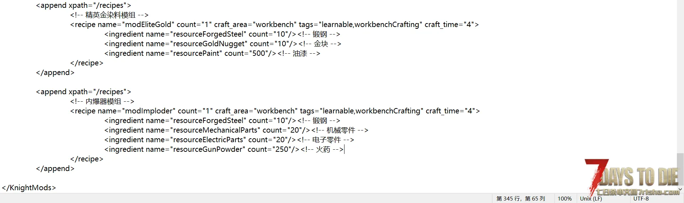Click the vertical scrollbar thumb
The height and width of the screenshot is (203, 684).
(x=680, y=167)
